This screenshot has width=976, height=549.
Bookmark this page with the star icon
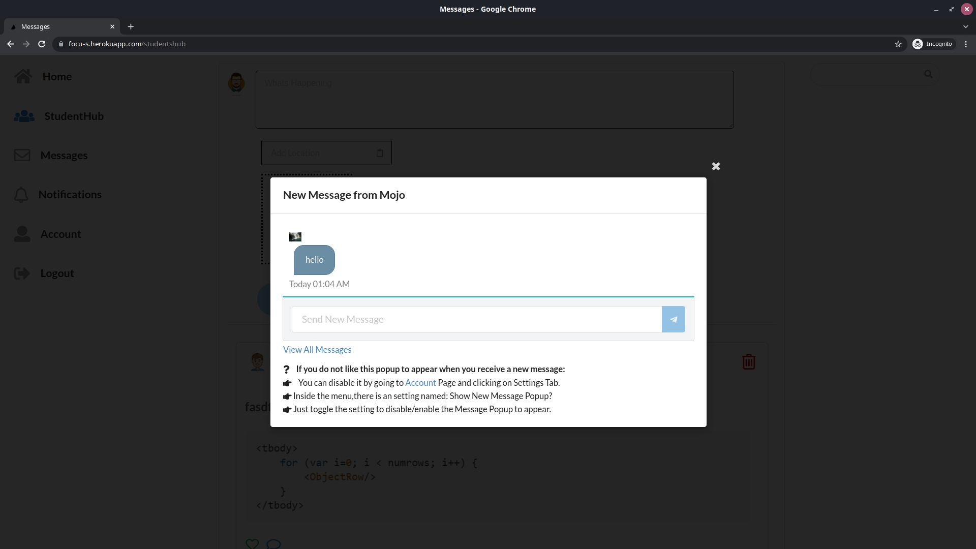898,44
